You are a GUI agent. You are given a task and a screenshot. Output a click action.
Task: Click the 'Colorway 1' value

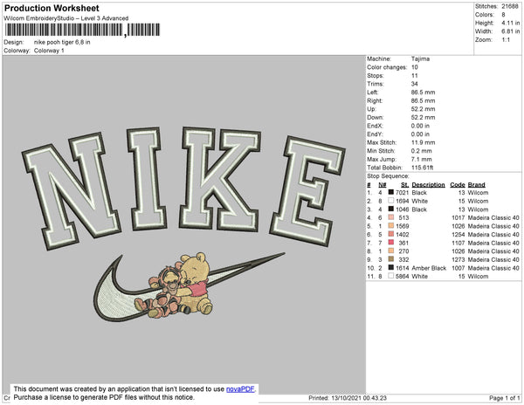[x=49, y=51]
